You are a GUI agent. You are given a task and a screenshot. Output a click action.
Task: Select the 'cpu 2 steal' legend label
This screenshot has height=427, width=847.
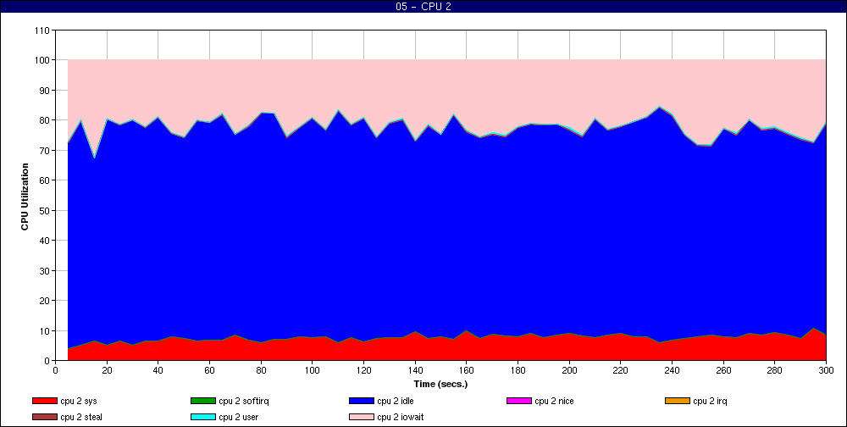pos(81,417)
